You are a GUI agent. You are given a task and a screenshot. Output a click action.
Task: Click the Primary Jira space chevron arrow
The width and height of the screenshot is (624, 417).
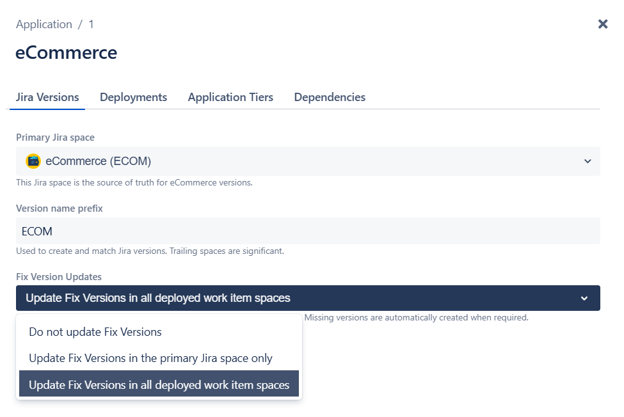588,161
